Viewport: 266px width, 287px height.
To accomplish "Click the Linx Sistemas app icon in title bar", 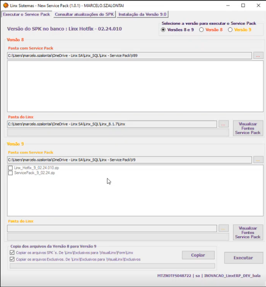I will click(6, 5).
